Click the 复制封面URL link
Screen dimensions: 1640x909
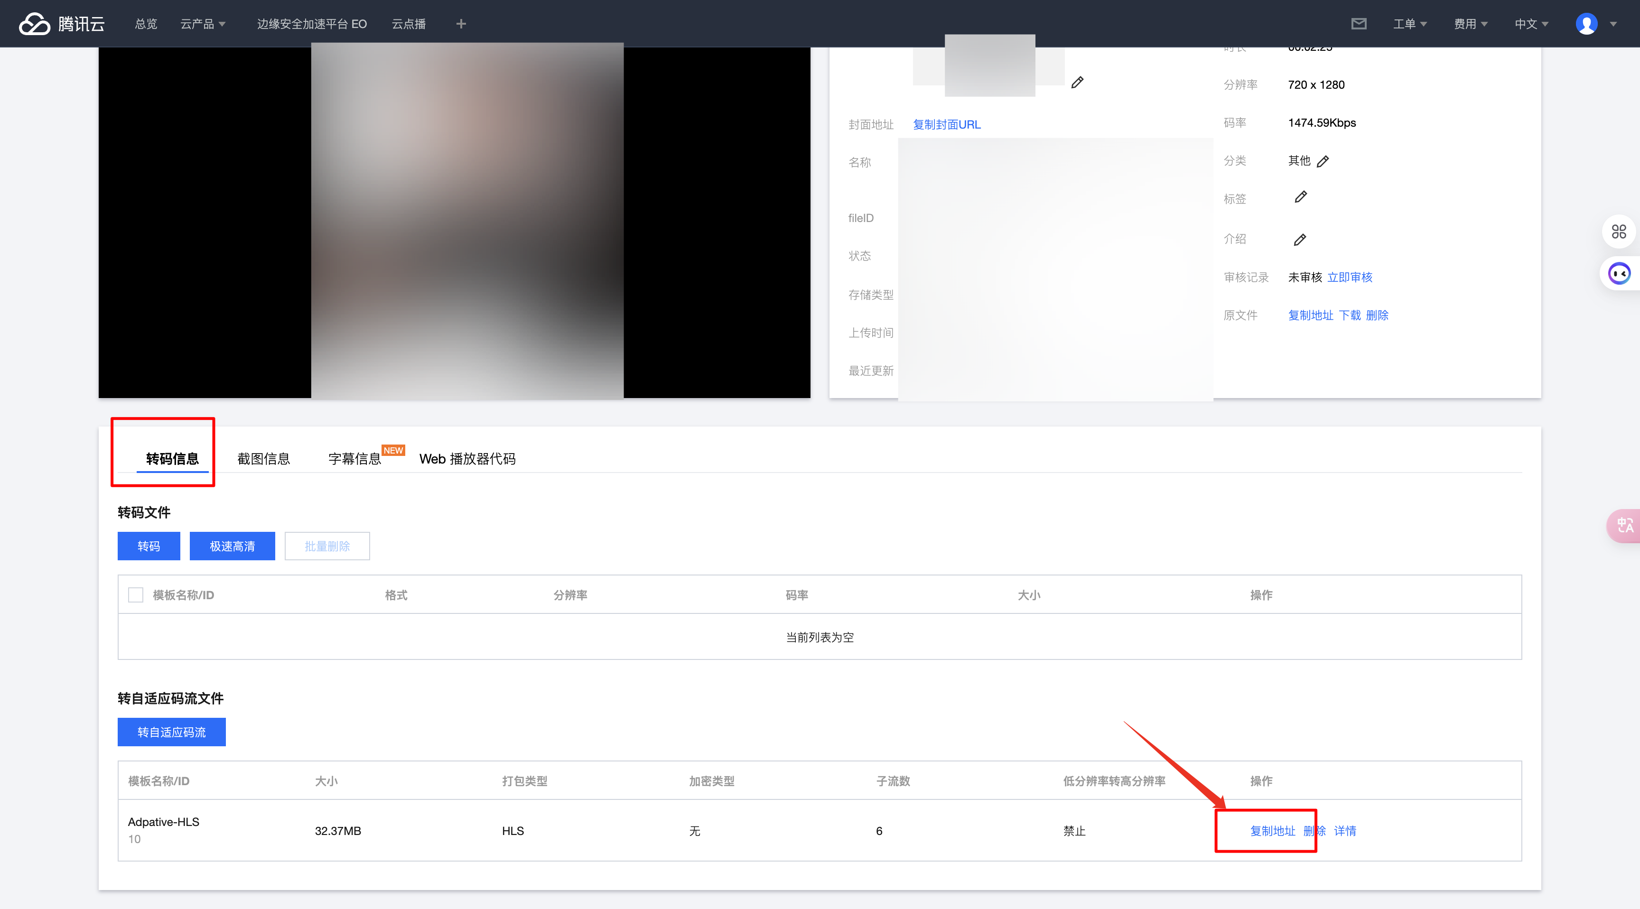click(947, 124)
